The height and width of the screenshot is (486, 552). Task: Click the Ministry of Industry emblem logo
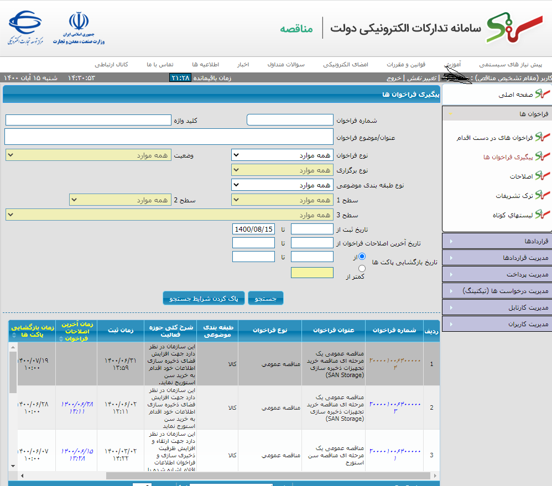79,28
